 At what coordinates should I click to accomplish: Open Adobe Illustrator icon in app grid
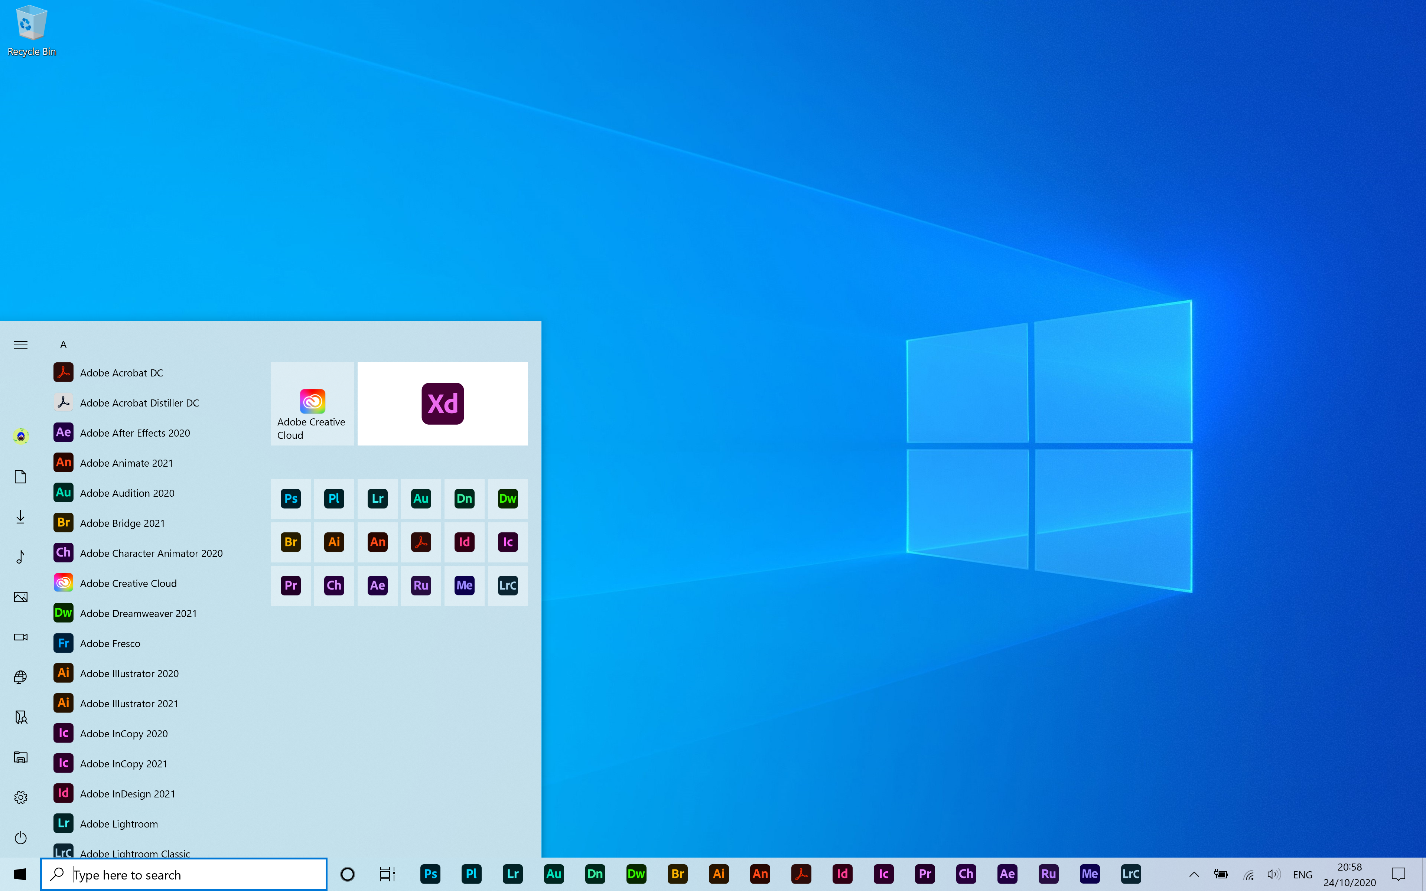pos(333,541)
